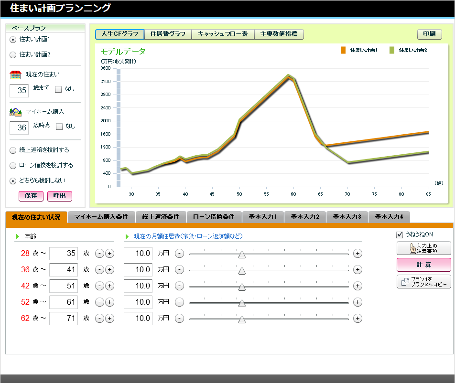Toggle the うねうねON checkbox

pyautogui.click(x=400, y=234)
